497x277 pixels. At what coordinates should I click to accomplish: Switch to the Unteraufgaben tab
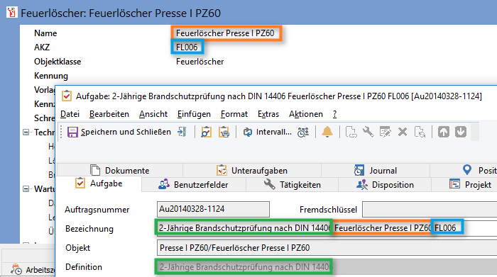(x=252, y=171)
